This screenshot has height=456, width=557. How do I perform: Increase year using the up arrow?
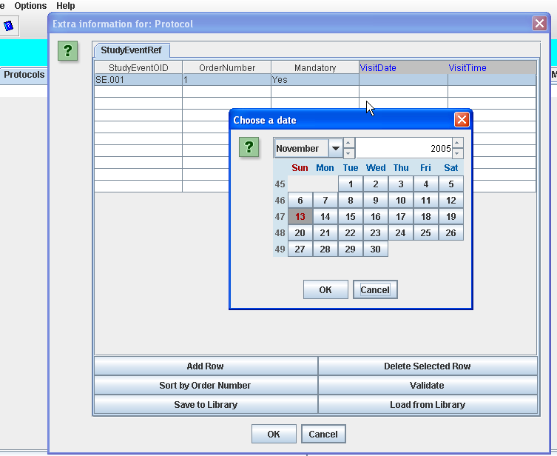click(x=458, y=144)
